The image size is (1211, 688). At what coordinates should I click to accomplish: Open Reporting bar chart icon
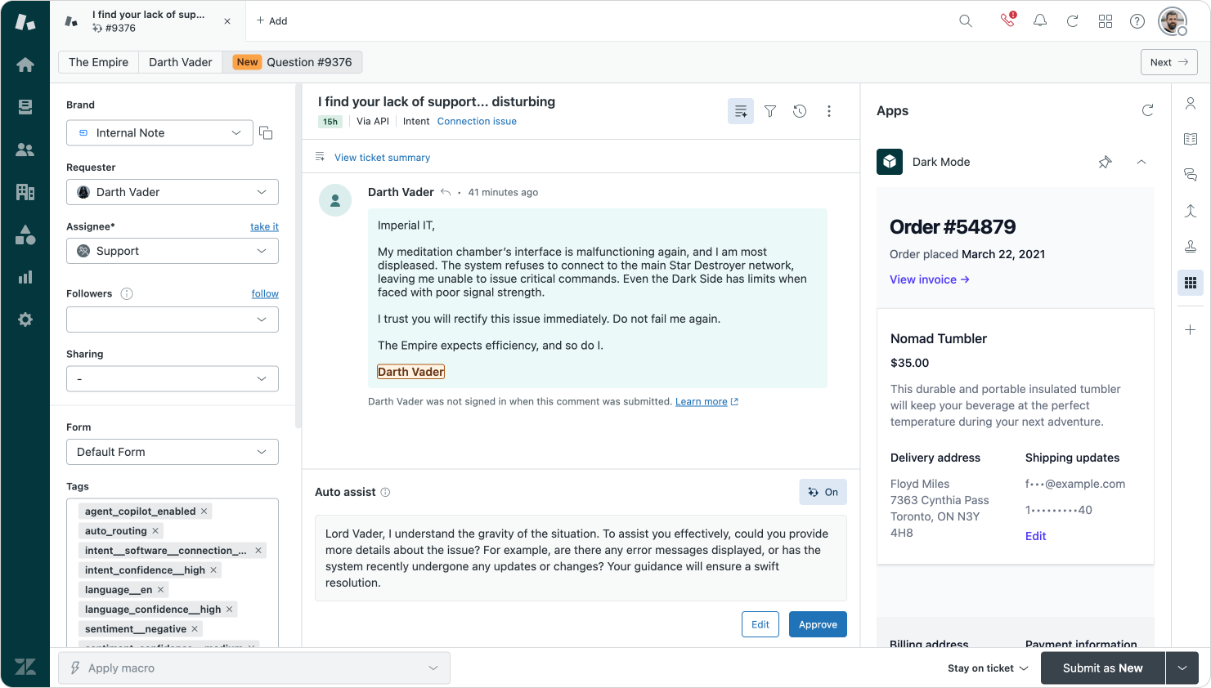pos(25,277)
